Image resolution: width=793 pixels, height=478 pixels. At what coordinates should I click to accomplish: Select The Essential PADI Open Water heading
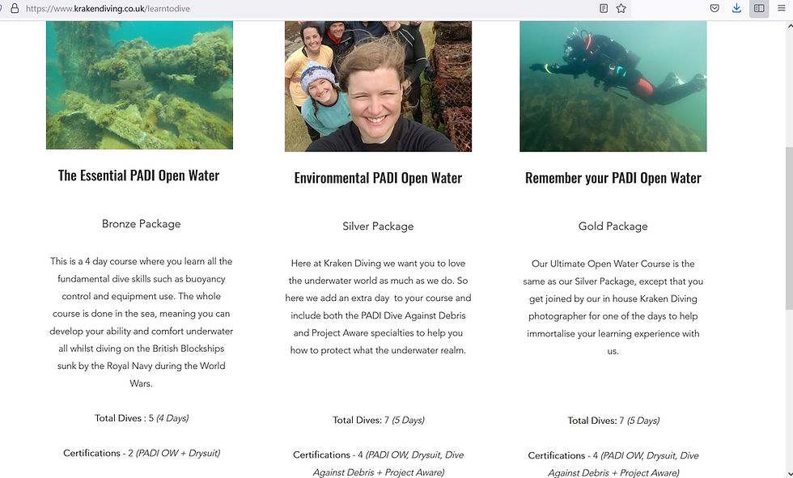coord(138,176)
